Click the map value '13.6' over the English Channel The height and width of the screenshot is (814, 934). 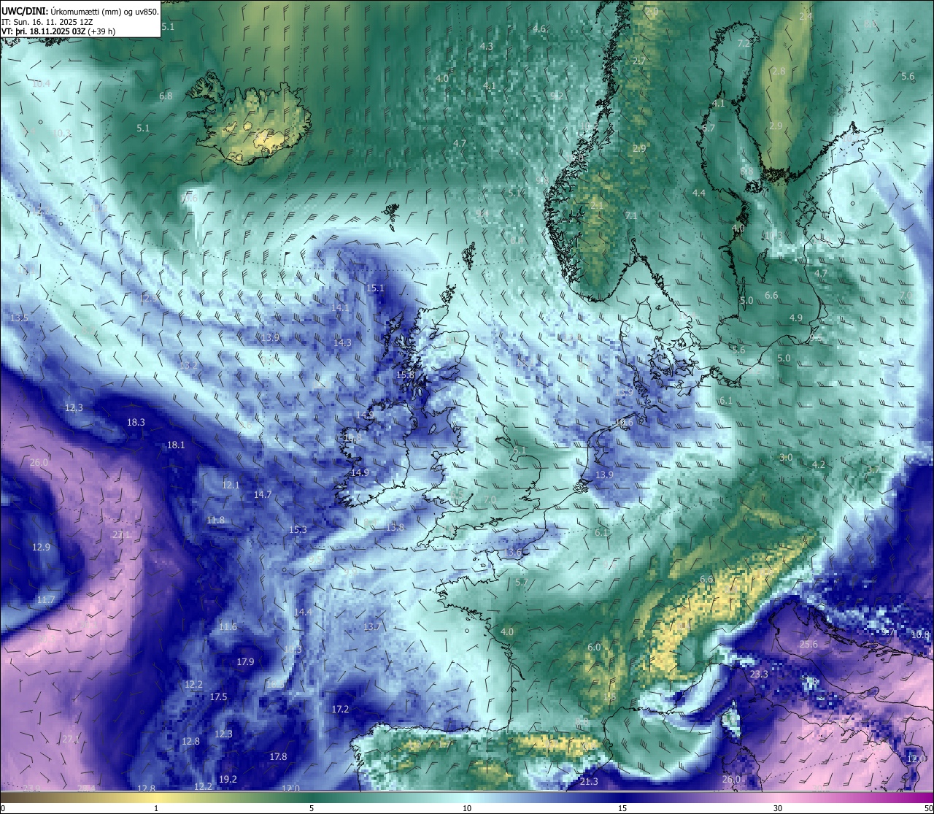(x=514, y=552)
